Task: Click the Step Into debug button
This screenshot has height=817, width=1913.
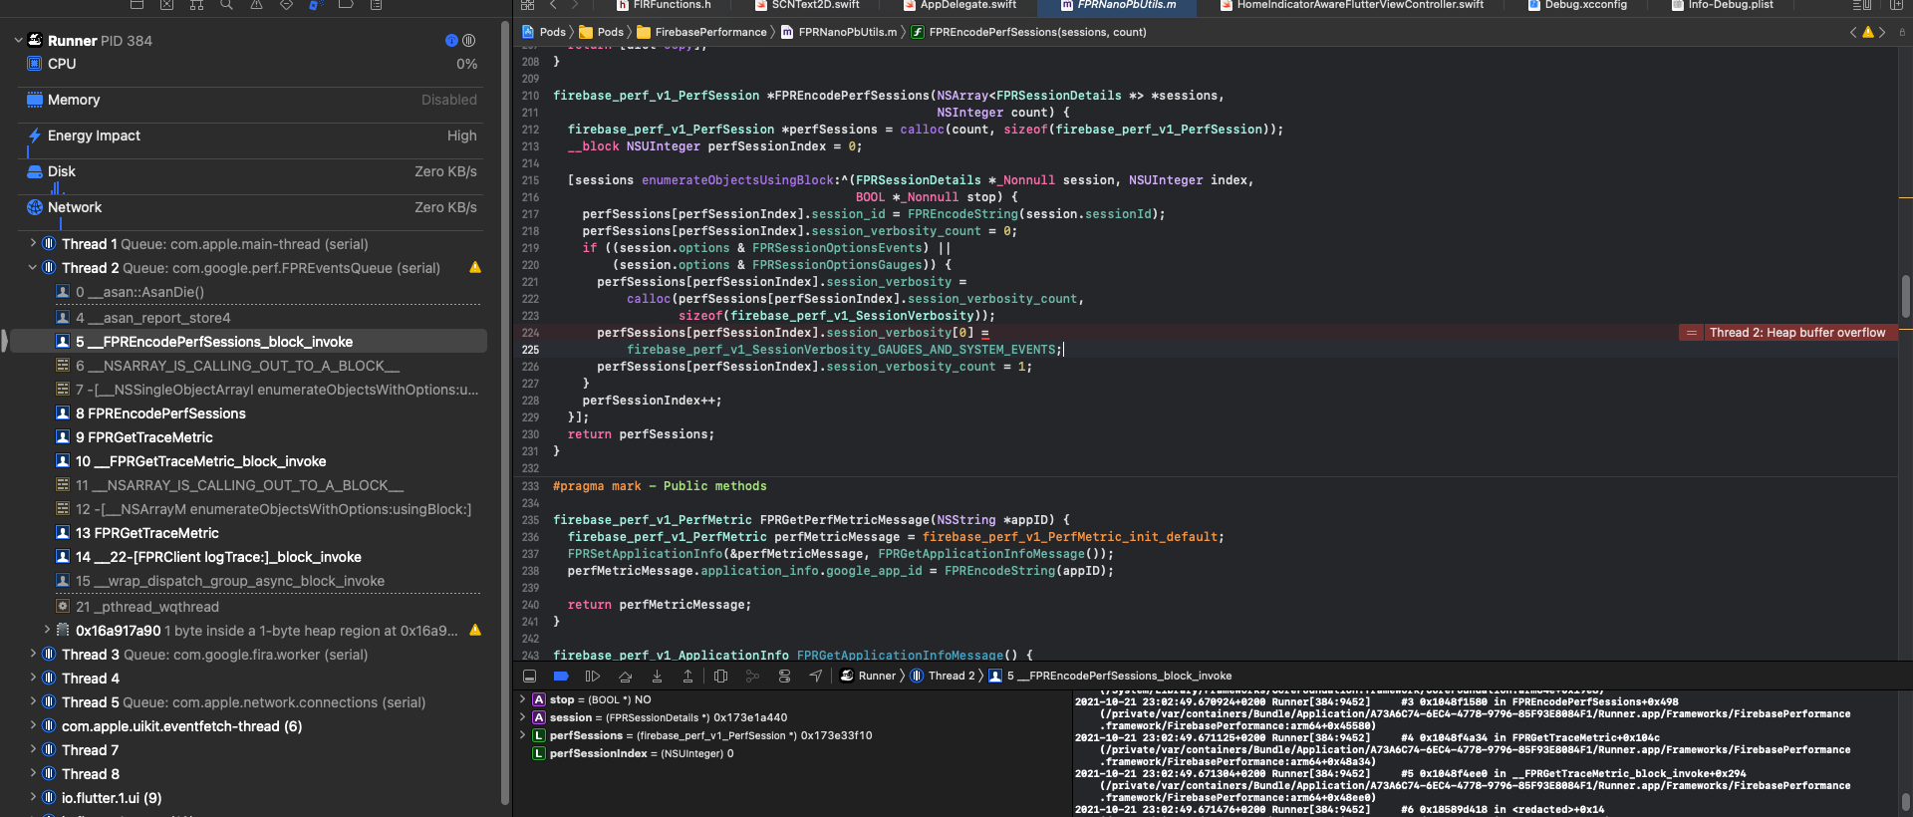Action: pos(657,676)
